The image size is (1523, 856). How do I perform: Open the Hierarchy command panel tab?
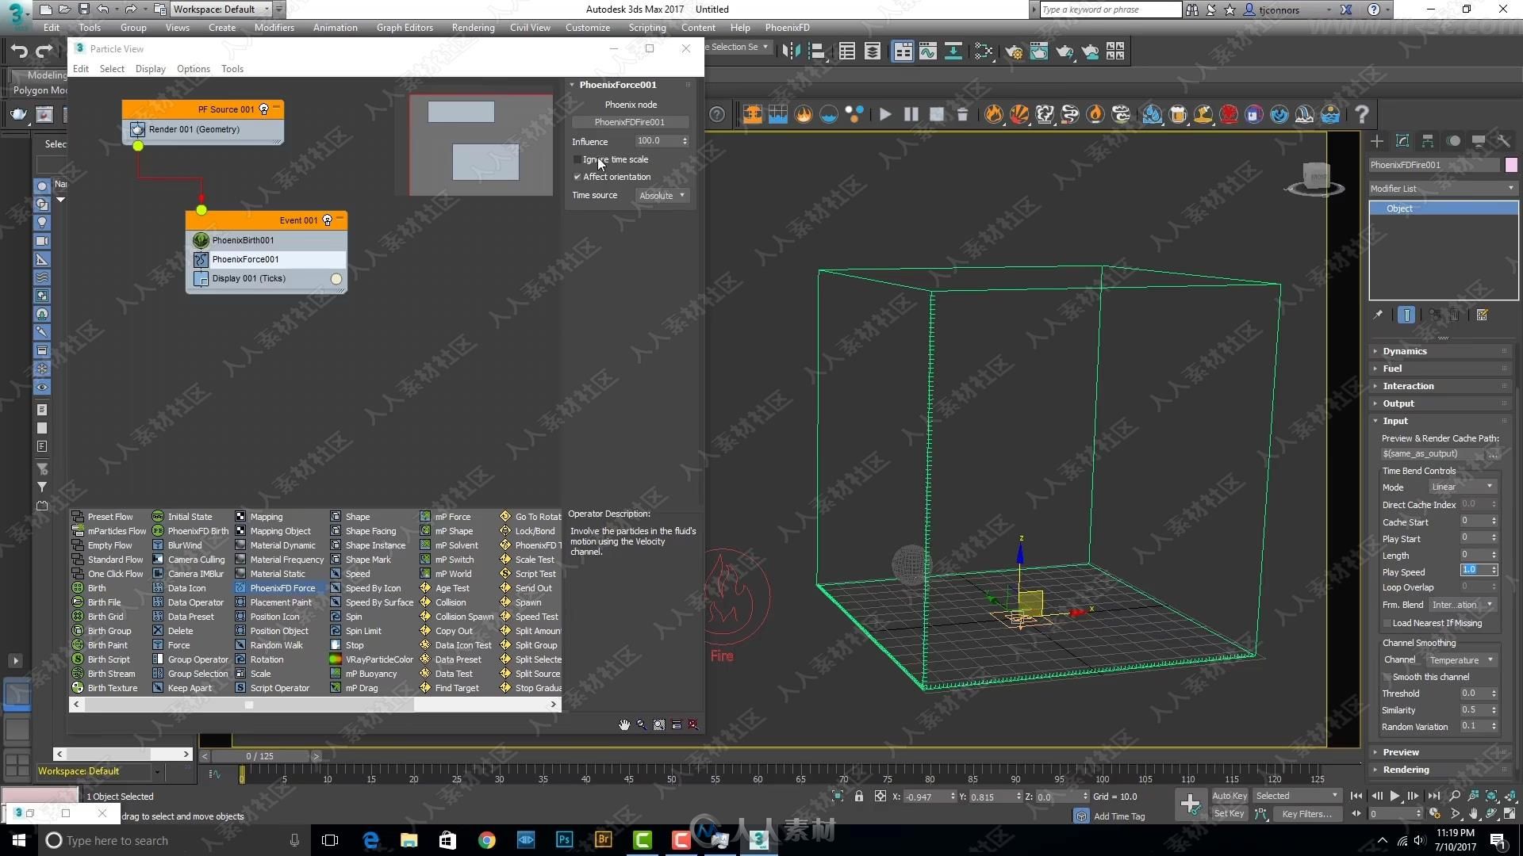coord(1428,140)
